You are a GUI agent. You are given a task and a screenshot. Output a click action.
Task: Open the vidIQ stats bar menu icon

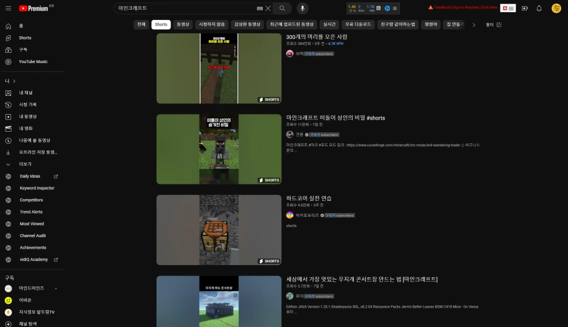tap(395, 8)
